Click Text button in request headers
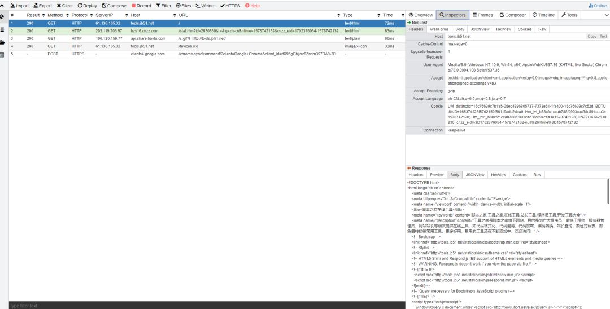This screenshot has width=610, height=309. pos(603,37)
